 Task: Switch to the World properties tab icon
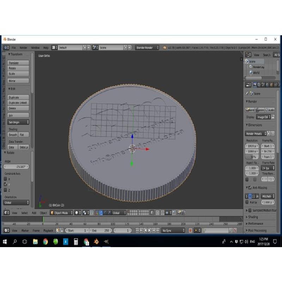pyautogui.click(x=267, y=85)
